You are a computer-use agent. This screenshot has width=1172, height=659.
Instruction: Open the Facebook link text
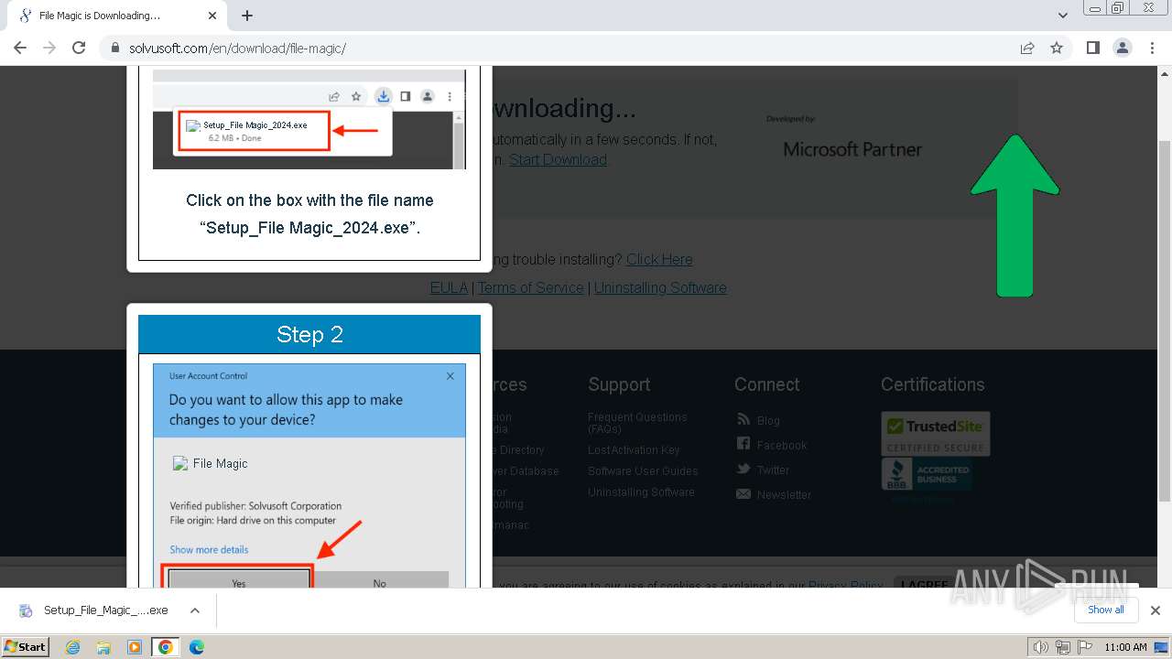[782, 446]
